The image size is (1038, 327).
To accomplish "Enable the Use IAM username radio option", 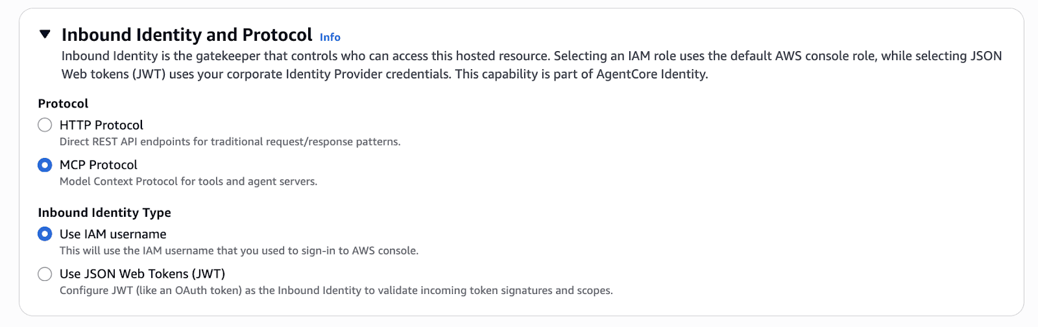I will (x=45, y=234).
